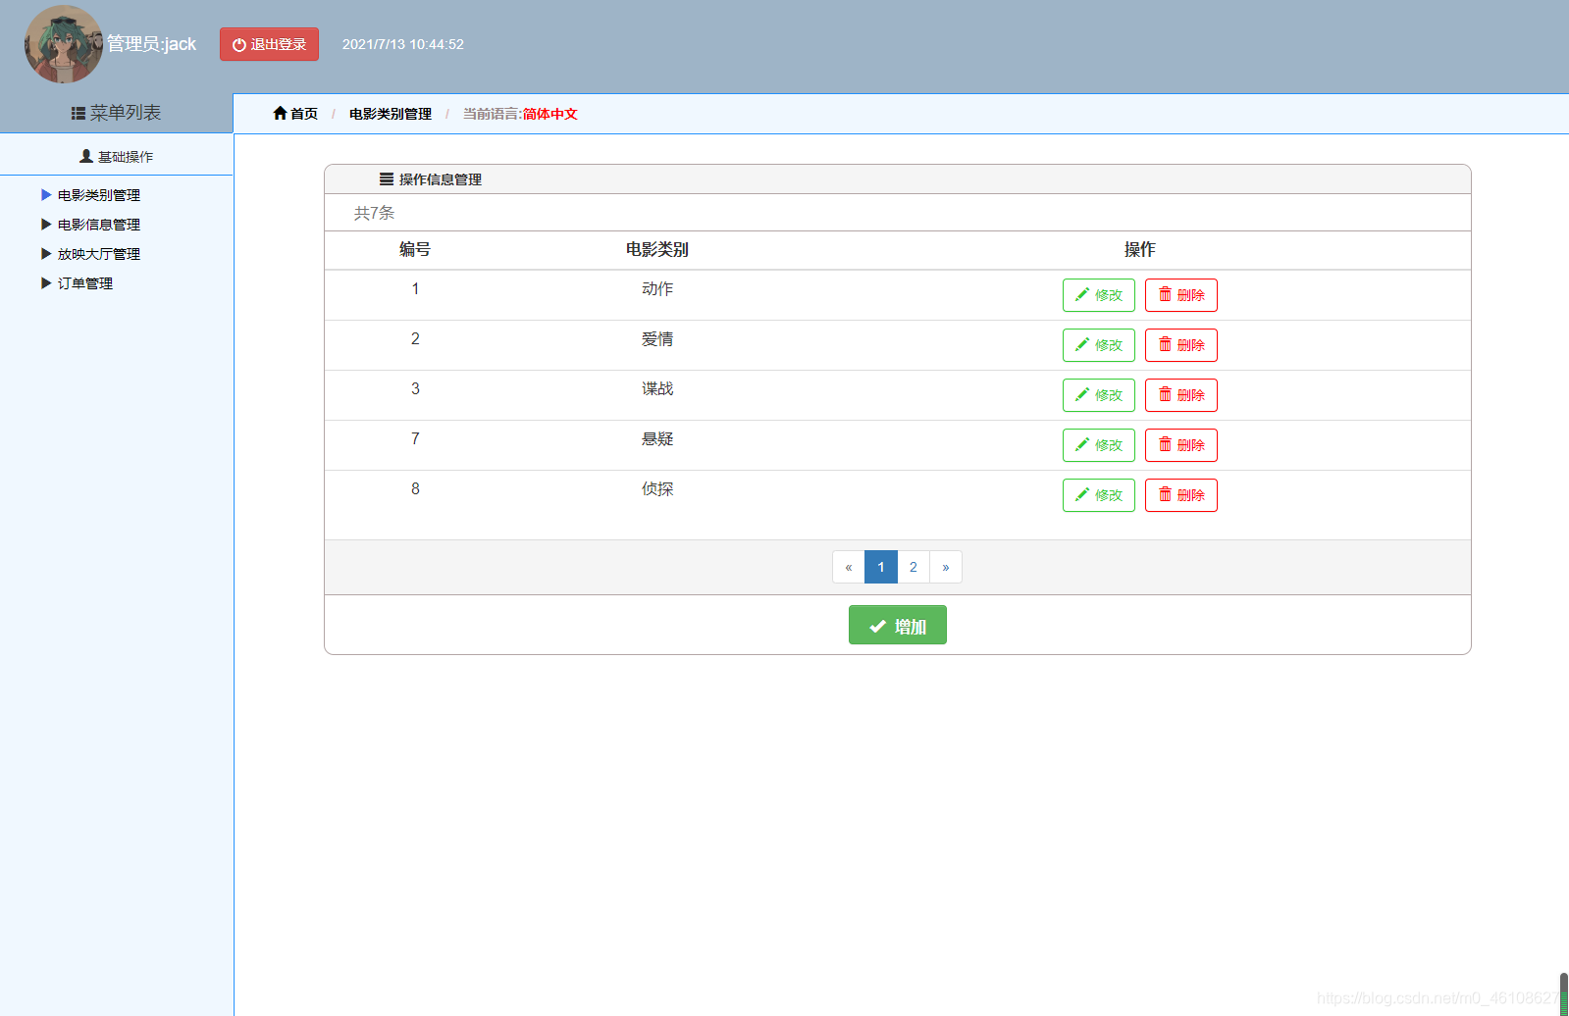Click the row number 8 cell
The height and width of the screenshot is (1016, 1569).
coord(415,488)
